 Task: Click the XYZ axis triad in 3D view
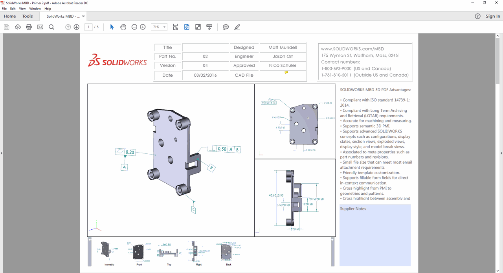point(95,227)
